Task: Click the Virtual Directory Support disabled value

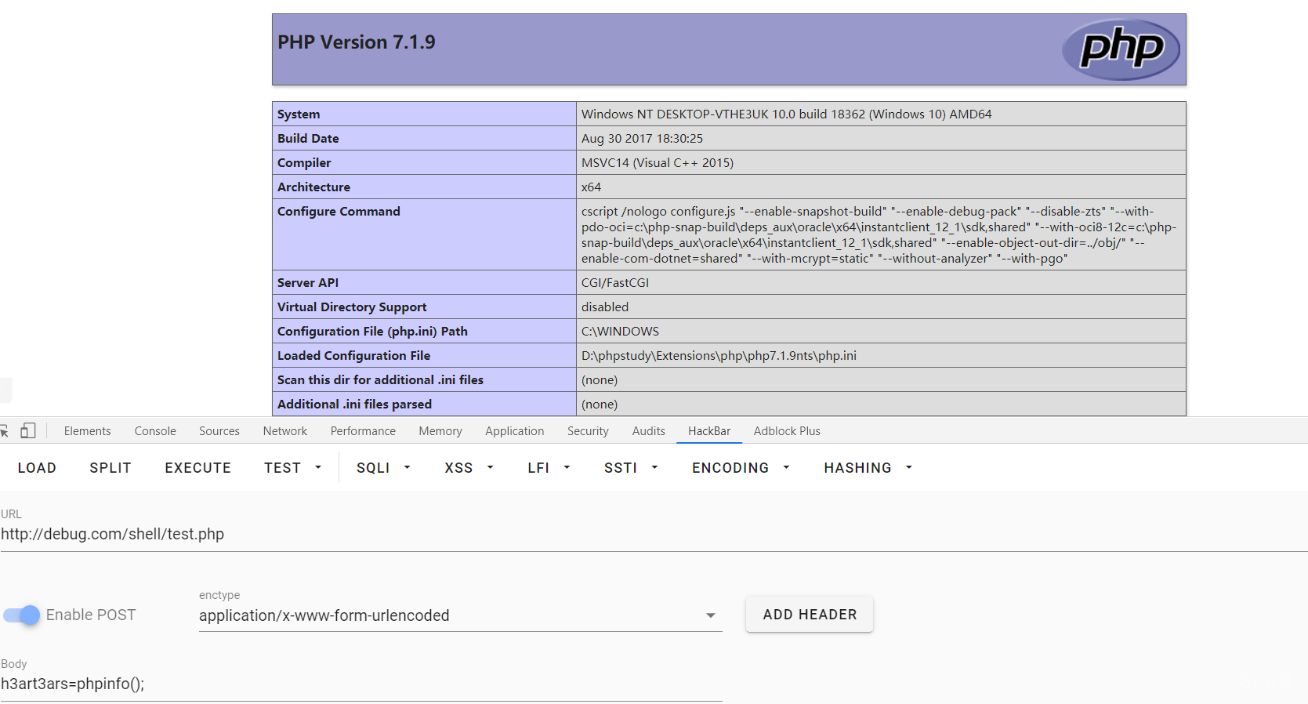Action: point(605,307)
